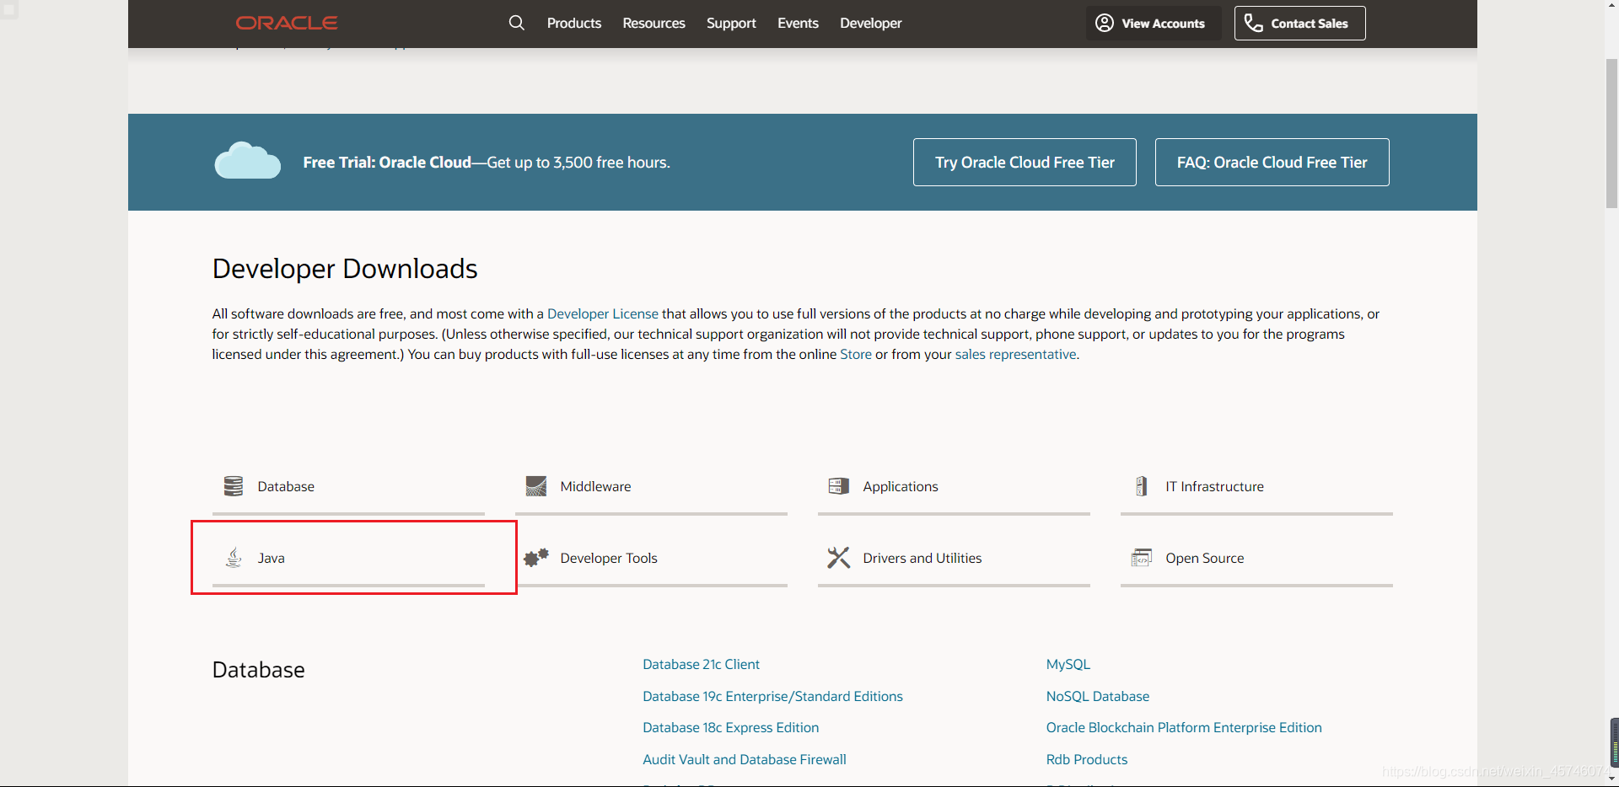Click the page vertical scrollbar thumb
The image size is (1619, 787).
coord(1611,133)
